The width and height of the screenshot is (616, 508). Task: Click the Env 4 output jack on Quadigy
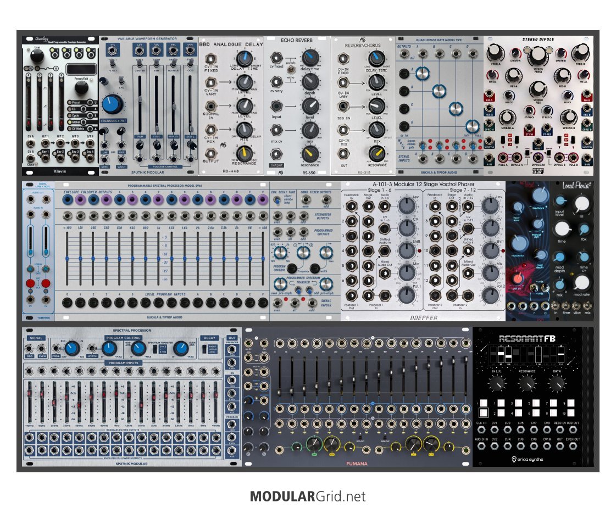point(90,158)
